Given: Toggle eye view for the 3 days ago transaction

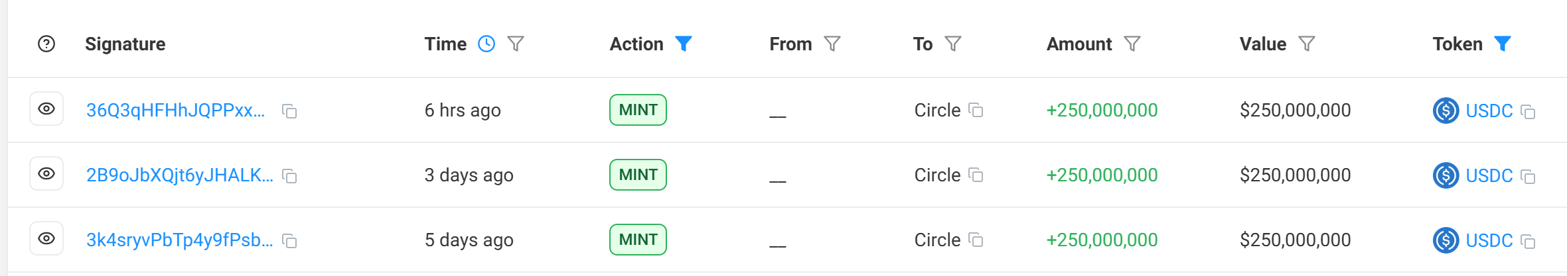Looking at the screenshot, I should click(x=46, y=173).
